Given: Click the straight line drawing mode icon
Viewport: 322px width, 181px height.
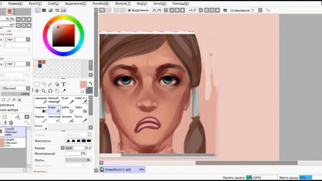Looking at the screenshot, I should pyautogui.click(x=268, y=10).
